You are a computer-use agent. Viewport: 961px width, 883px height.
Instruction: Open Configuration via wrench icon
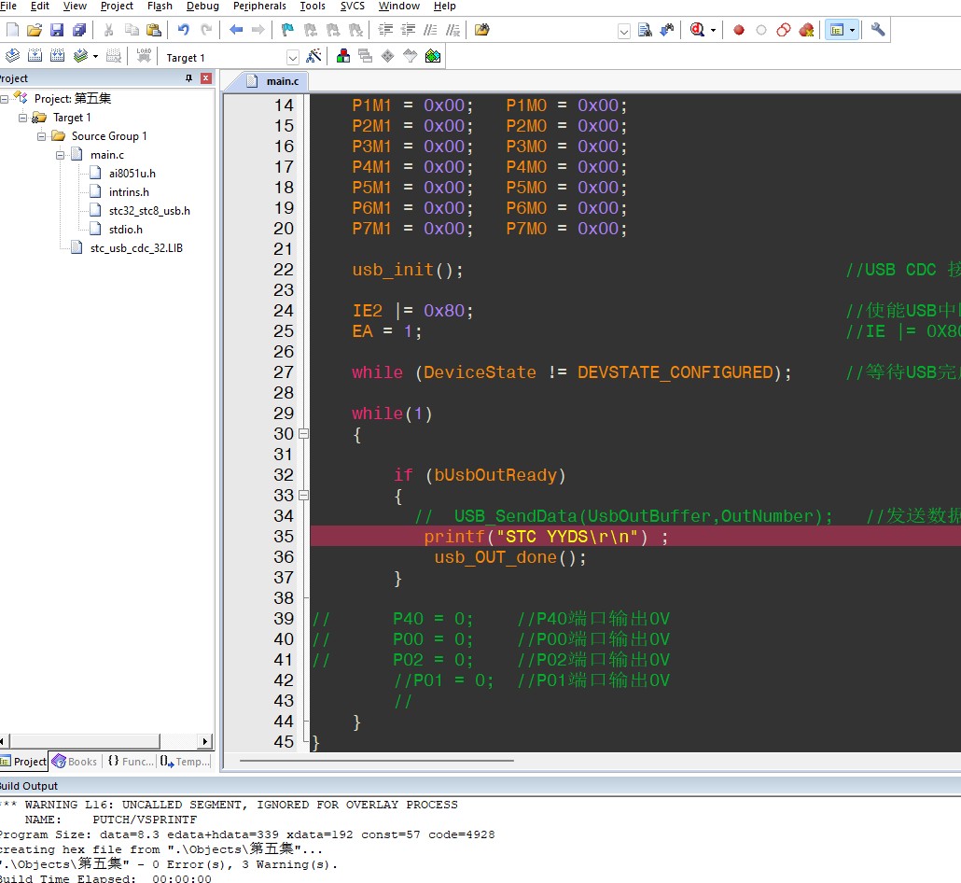pyautogui.click(x=878, y=30)
